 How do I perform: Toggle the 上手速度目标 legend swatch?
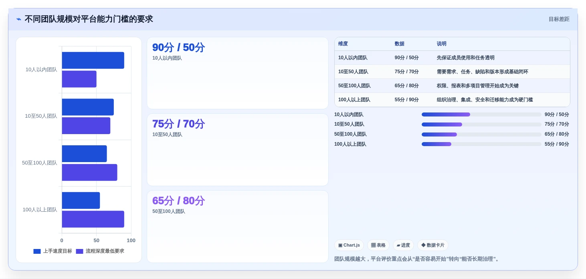click(37, 251)
